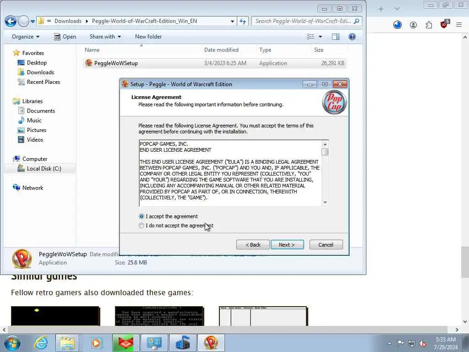Cancel the Peggle setup wizard
This screenshot has width=469, height=352.
click(326, 245)
